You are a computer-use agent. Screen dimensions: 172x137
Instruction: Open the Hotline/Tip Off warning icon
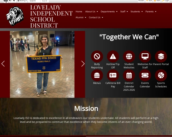(x=113, y=57)
